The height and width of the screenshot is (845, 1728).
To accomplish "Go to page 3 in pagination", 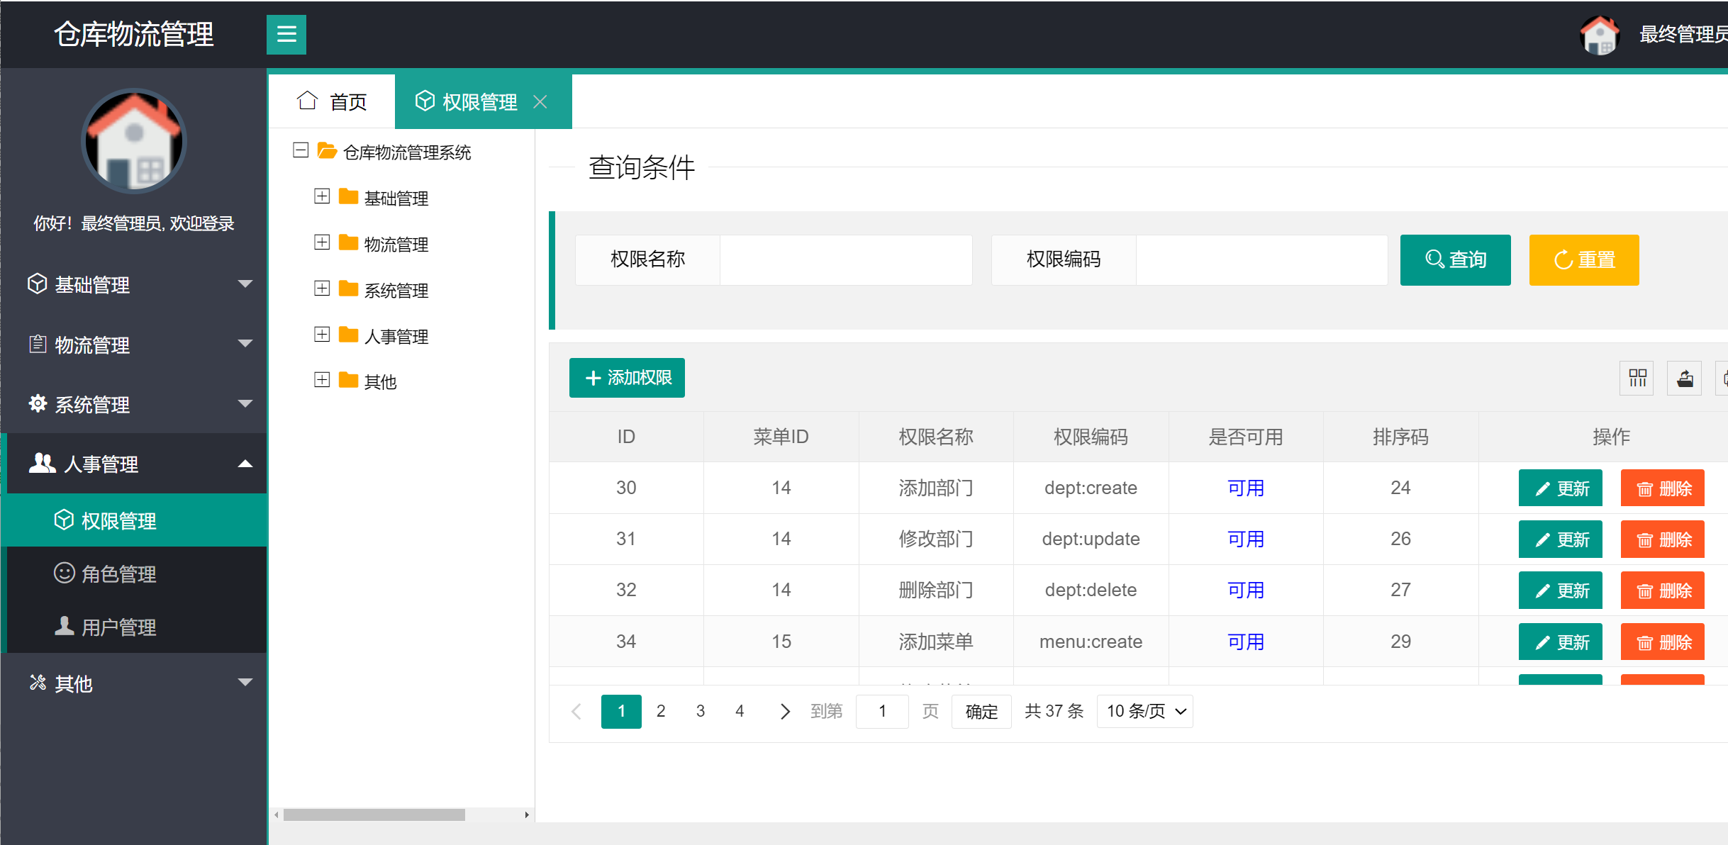I will (x=701, y=711).
